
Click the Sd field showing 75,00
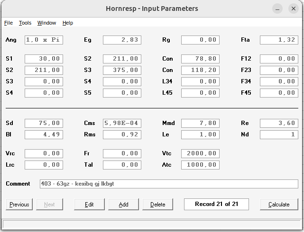point(44,123)
